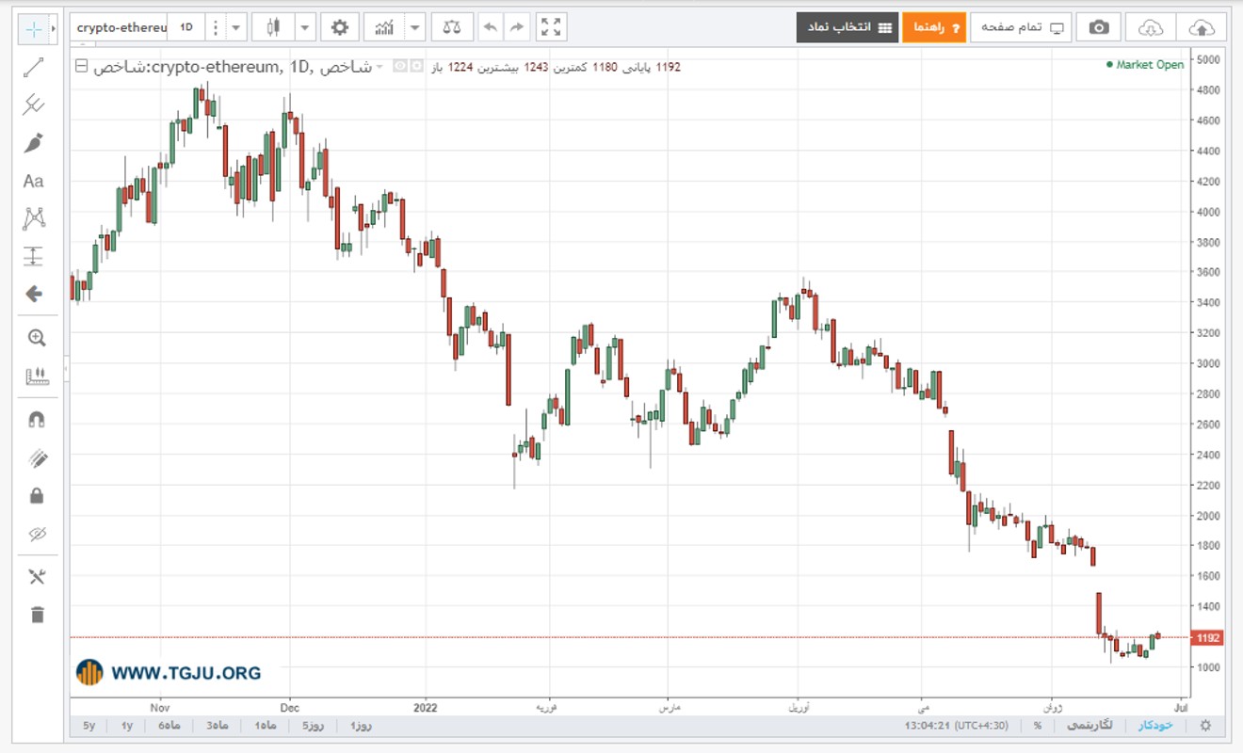Screen dimensions: 1243x753
Task: Select the ruler measure tool
Action: point(37,376)
